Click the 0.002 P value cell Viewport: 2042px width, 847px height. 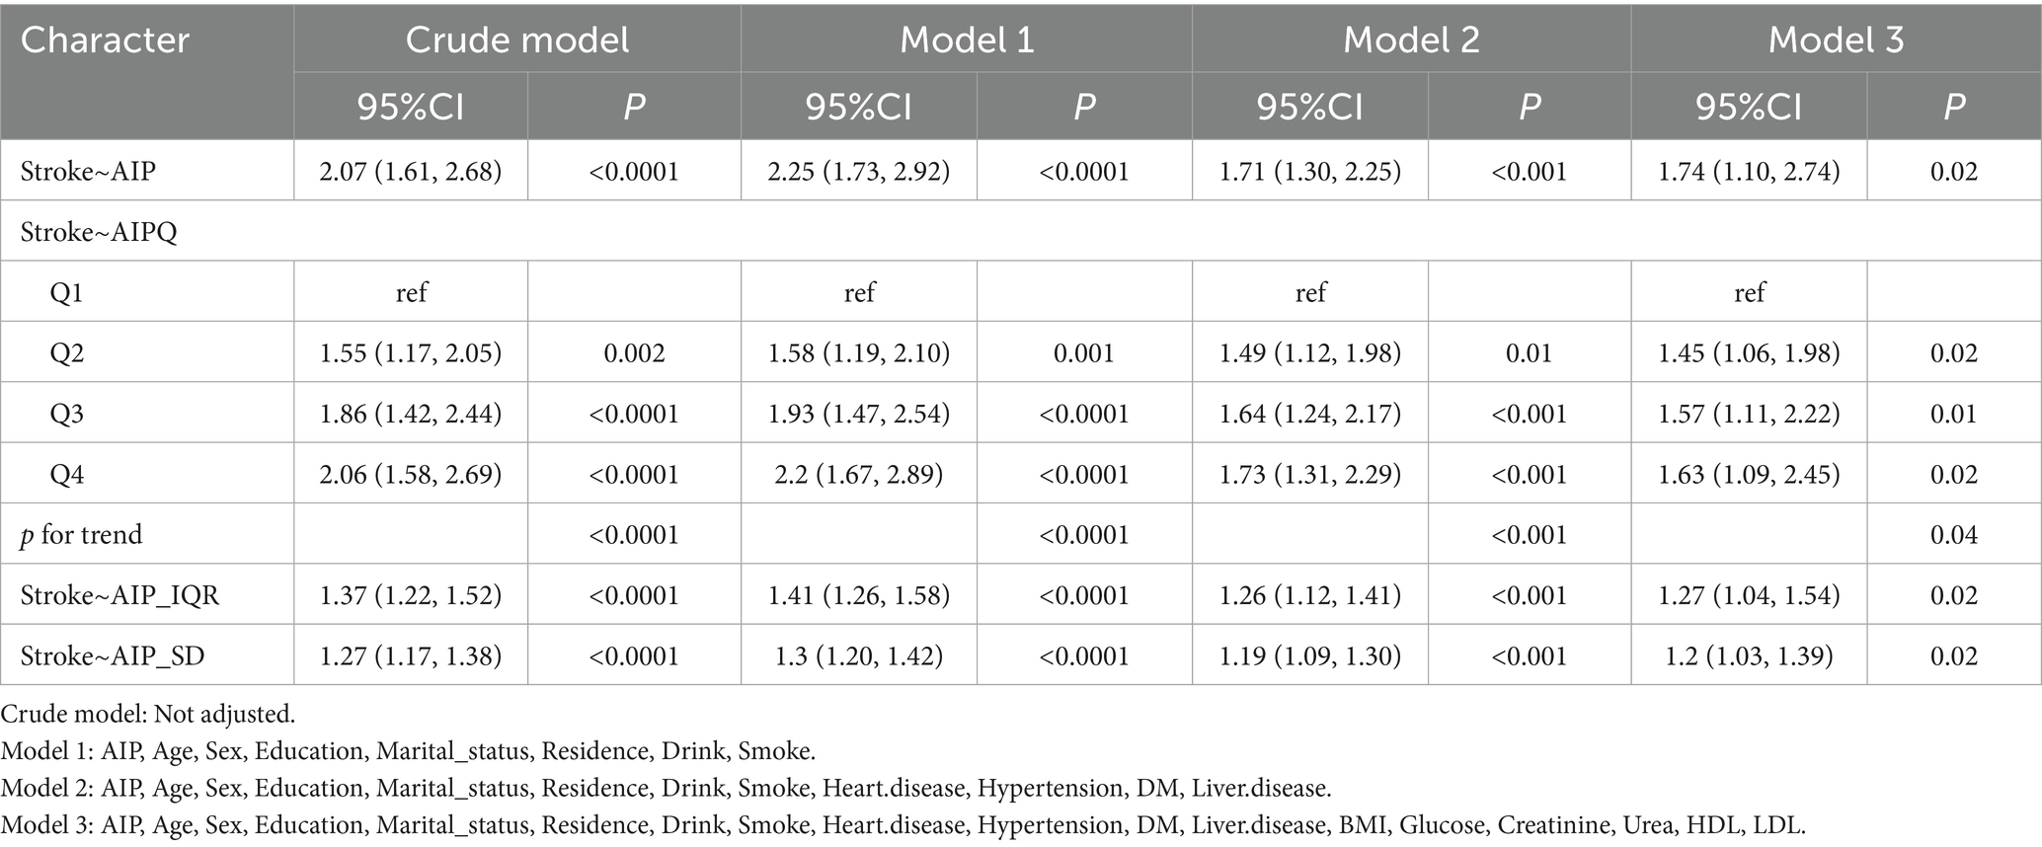coord(634,352)
